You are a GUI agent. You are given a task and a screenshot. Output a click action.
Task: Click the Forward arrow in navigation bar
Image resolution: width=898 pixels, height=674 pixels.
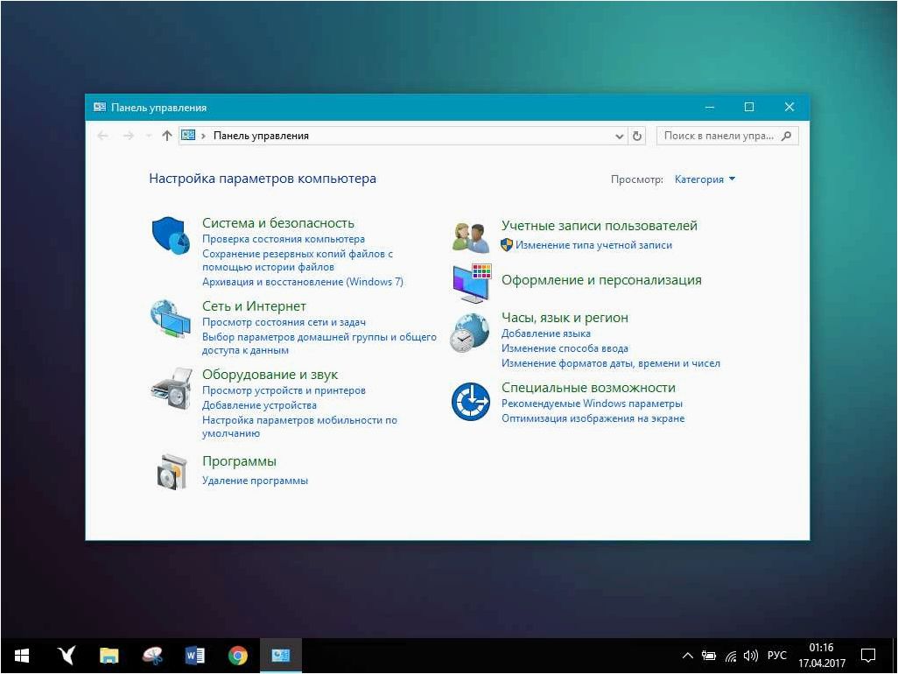[129, 136]
